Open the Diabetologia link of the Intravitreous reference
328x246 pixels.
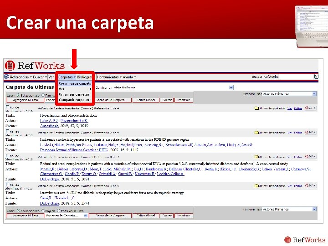pos(50,203)
